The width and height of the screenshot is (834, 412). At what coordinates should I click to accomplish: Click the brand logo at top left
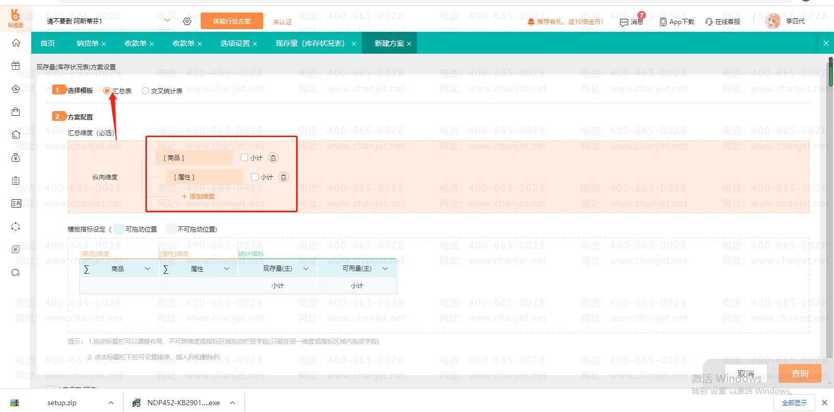15,18
